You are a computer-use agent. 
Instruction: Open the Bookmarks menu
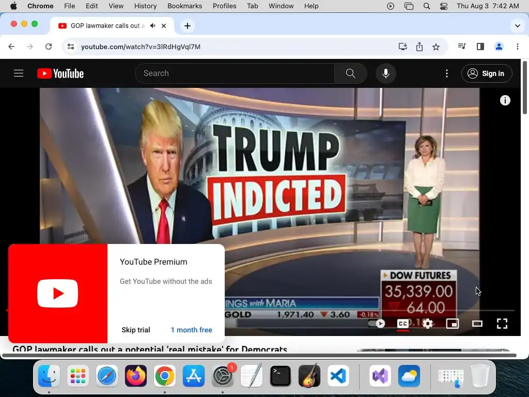tap(184, 6)
